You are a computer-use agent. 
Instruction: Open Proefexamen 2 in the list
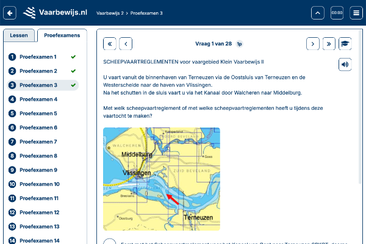[x=43, y=71]
